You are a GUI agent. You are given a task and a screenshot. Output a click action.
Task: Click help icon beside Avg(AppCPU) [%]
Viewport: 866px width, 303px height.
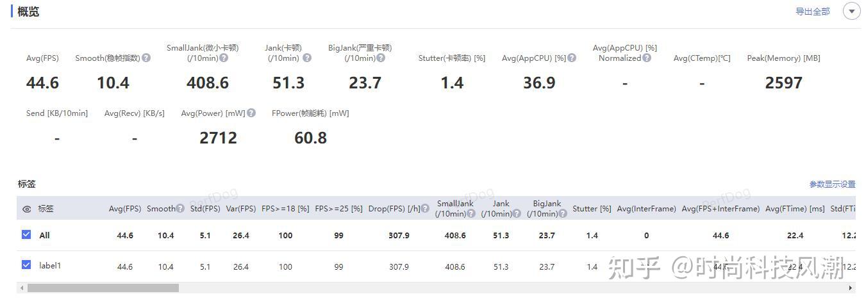click(572, 58)
